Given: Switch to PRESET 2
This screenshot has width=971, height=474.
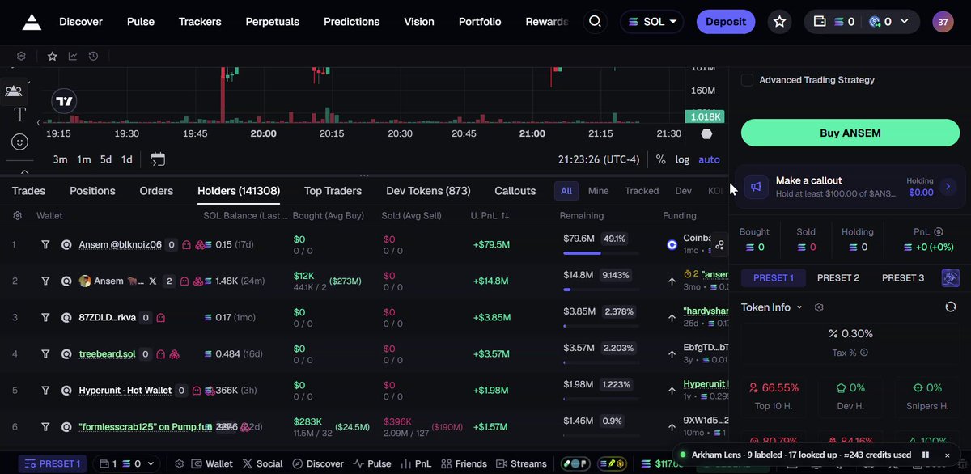Looking at the screenshot, I should point(838,277).
